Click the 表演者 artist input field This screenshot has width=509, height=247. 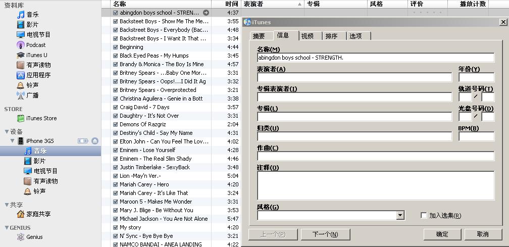pyautogui.click(x=354, y=77)
